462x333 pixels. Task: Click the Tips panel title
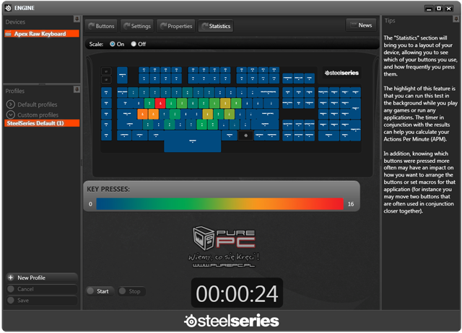point(390,21)
